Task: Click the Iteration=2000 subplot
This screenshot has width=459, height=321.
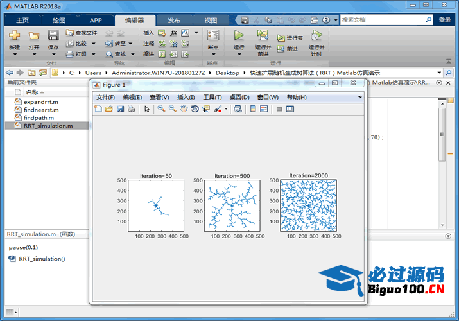Action: [x=308, y=205]
